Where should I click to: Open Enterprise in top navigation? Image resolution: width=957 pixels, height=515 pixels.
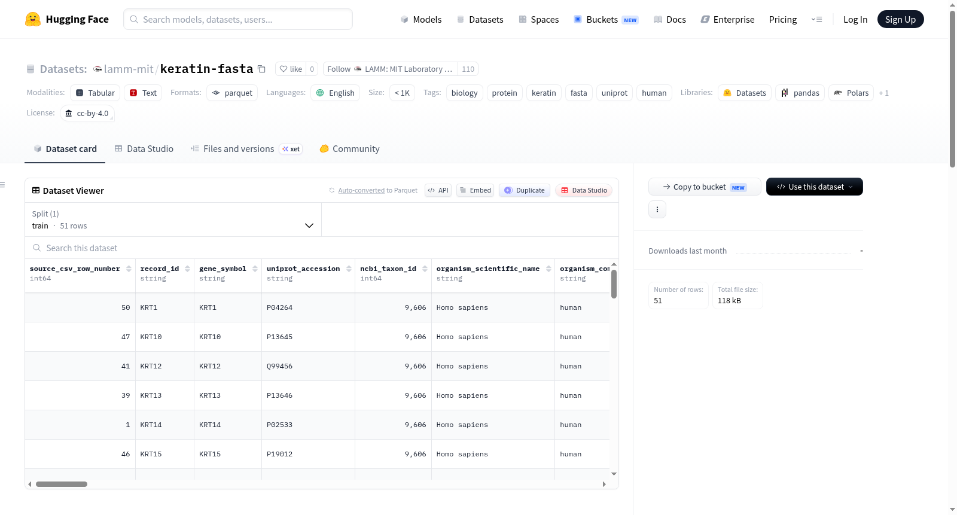tap(727, 19)
